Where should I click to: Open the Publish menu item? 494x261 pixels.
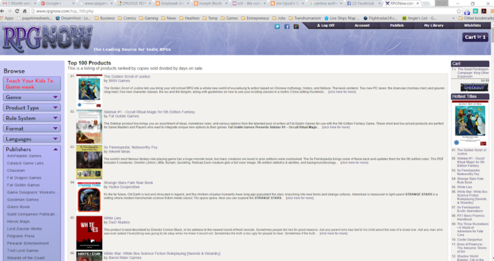[397, 25]
